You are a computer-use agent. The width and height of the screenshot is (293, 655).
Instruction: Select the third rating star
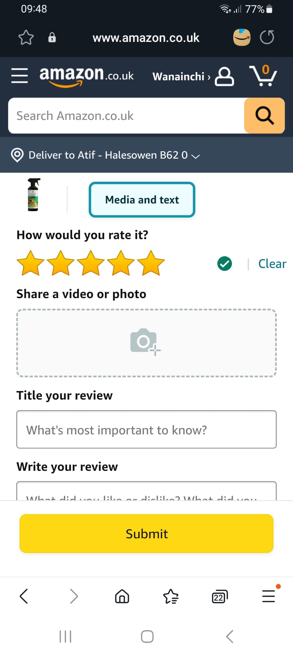91,263
